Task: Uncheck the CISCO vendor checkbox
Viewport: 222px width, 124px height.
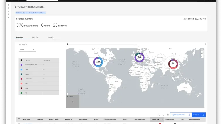Action: click(x=21, y=74)
